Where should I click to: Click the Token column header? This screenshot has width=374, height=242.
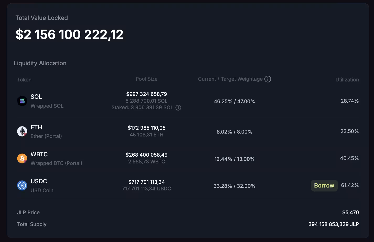point(24,80)
